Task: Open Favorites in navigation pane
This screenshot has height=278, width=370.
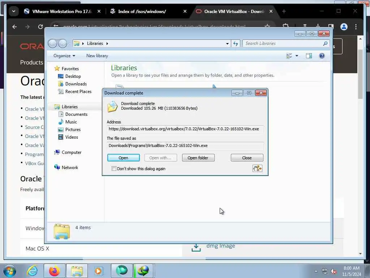Action: (x=70, y=68)
